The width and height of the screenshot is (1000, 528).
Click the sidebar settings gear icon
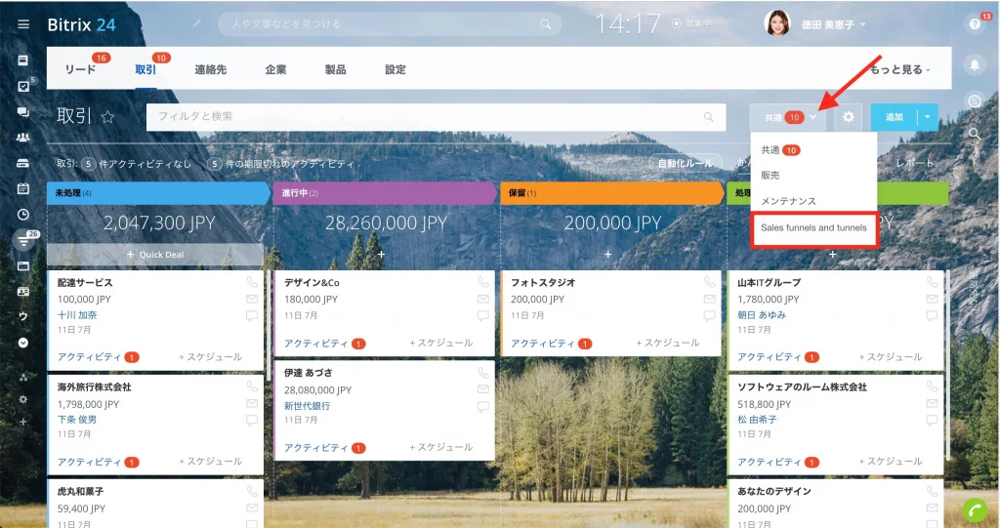coord(23,399)
